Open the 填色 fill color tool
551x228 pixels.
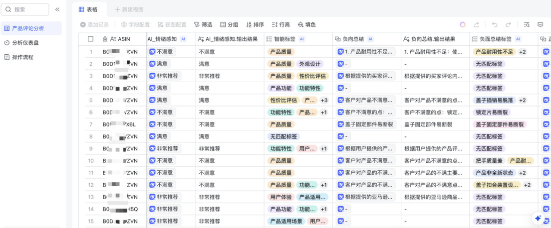[306, 24]
